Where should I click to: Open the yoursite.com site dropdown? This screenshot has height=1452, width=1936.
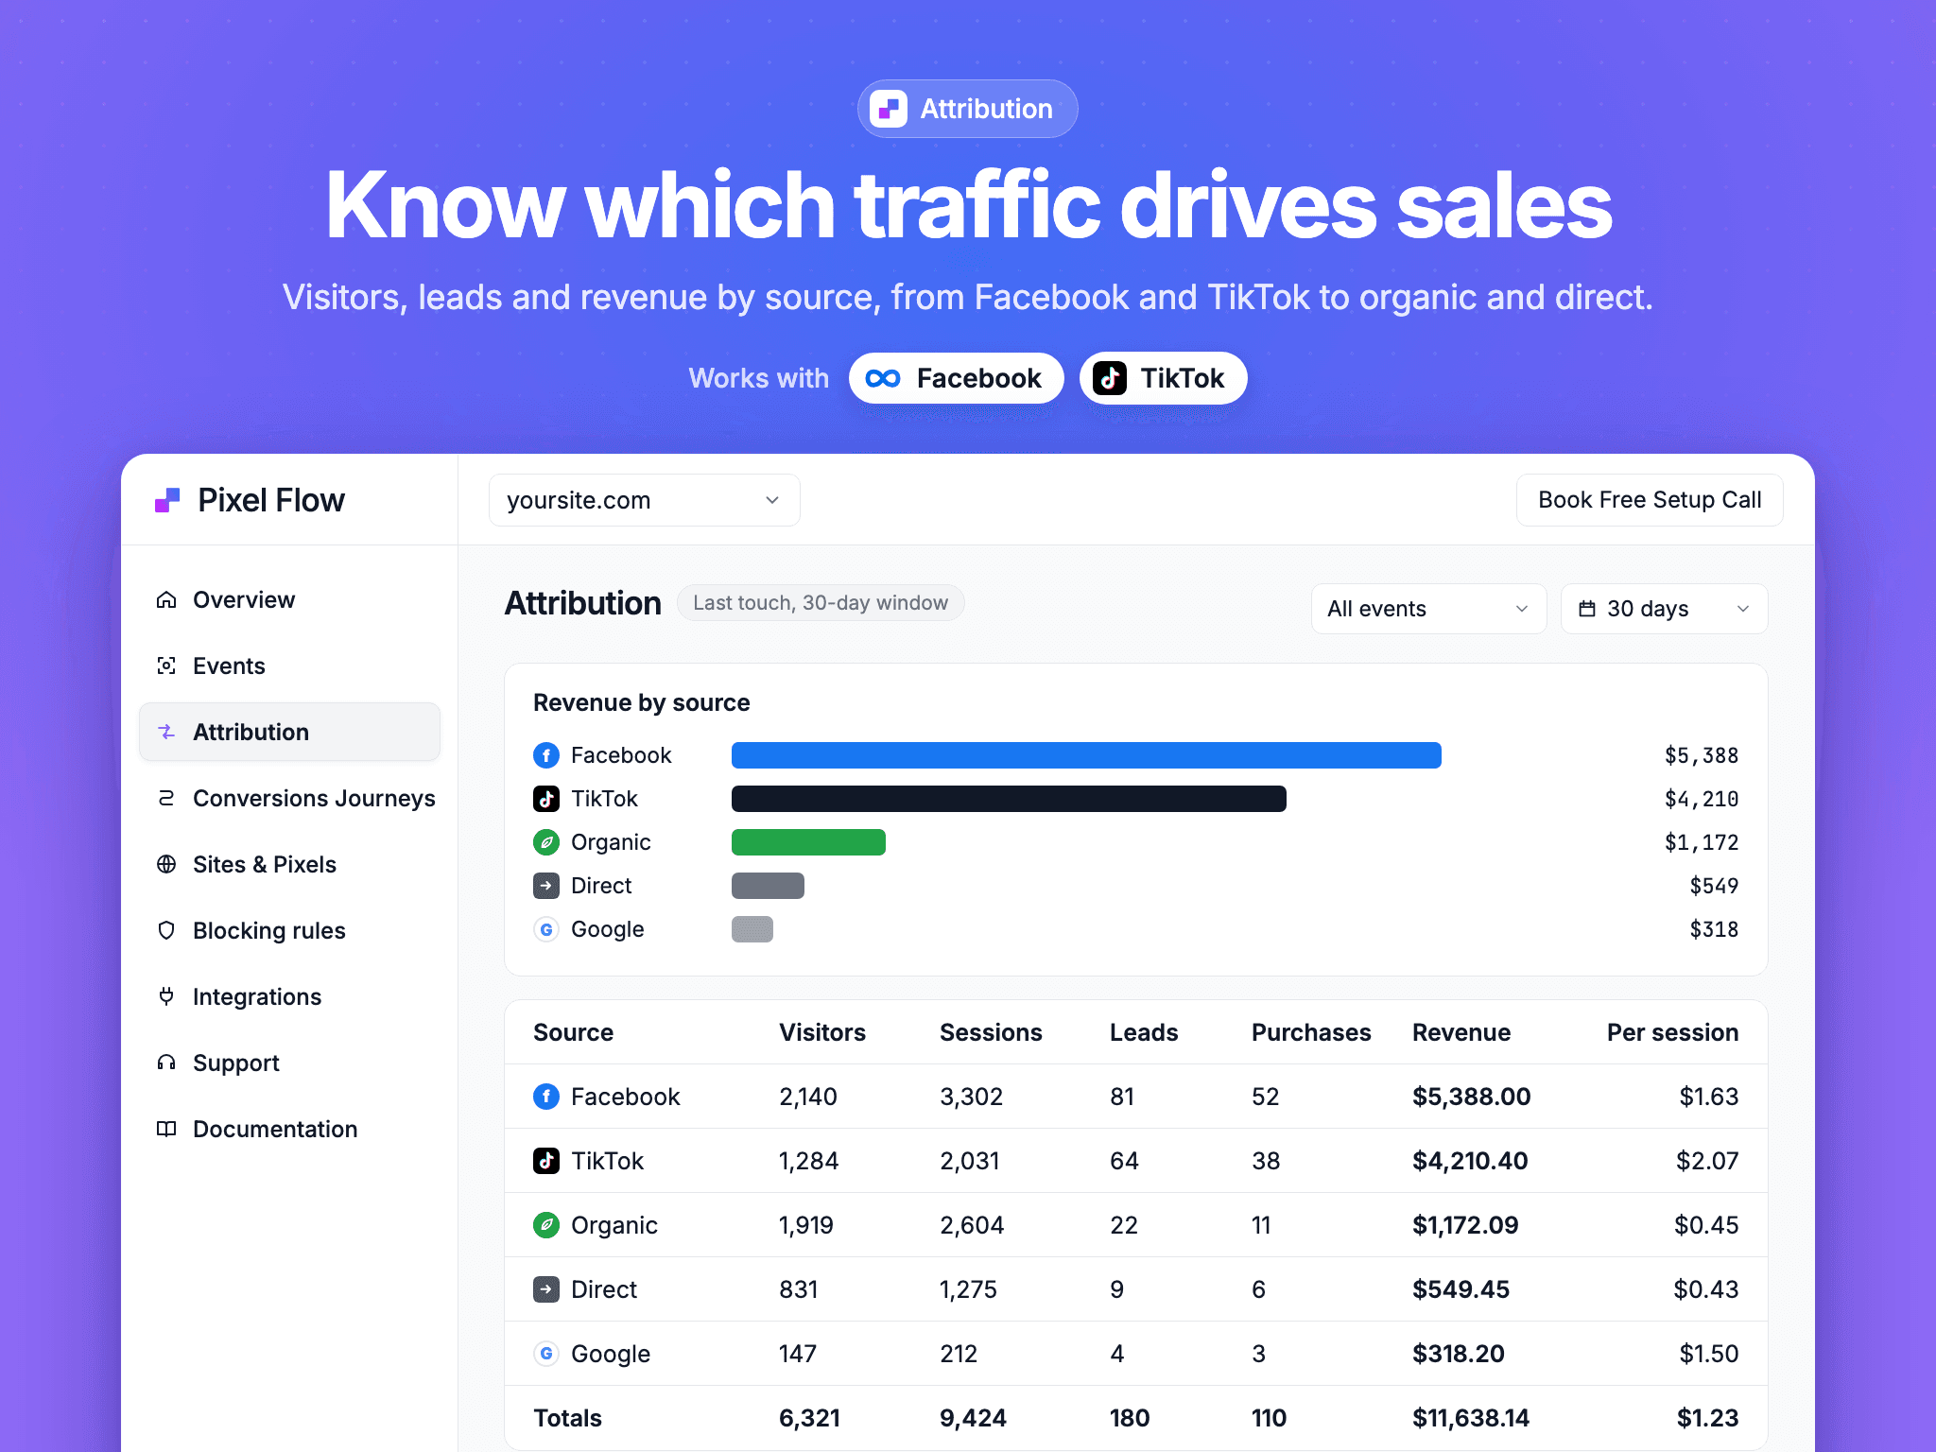coord(645,500)
